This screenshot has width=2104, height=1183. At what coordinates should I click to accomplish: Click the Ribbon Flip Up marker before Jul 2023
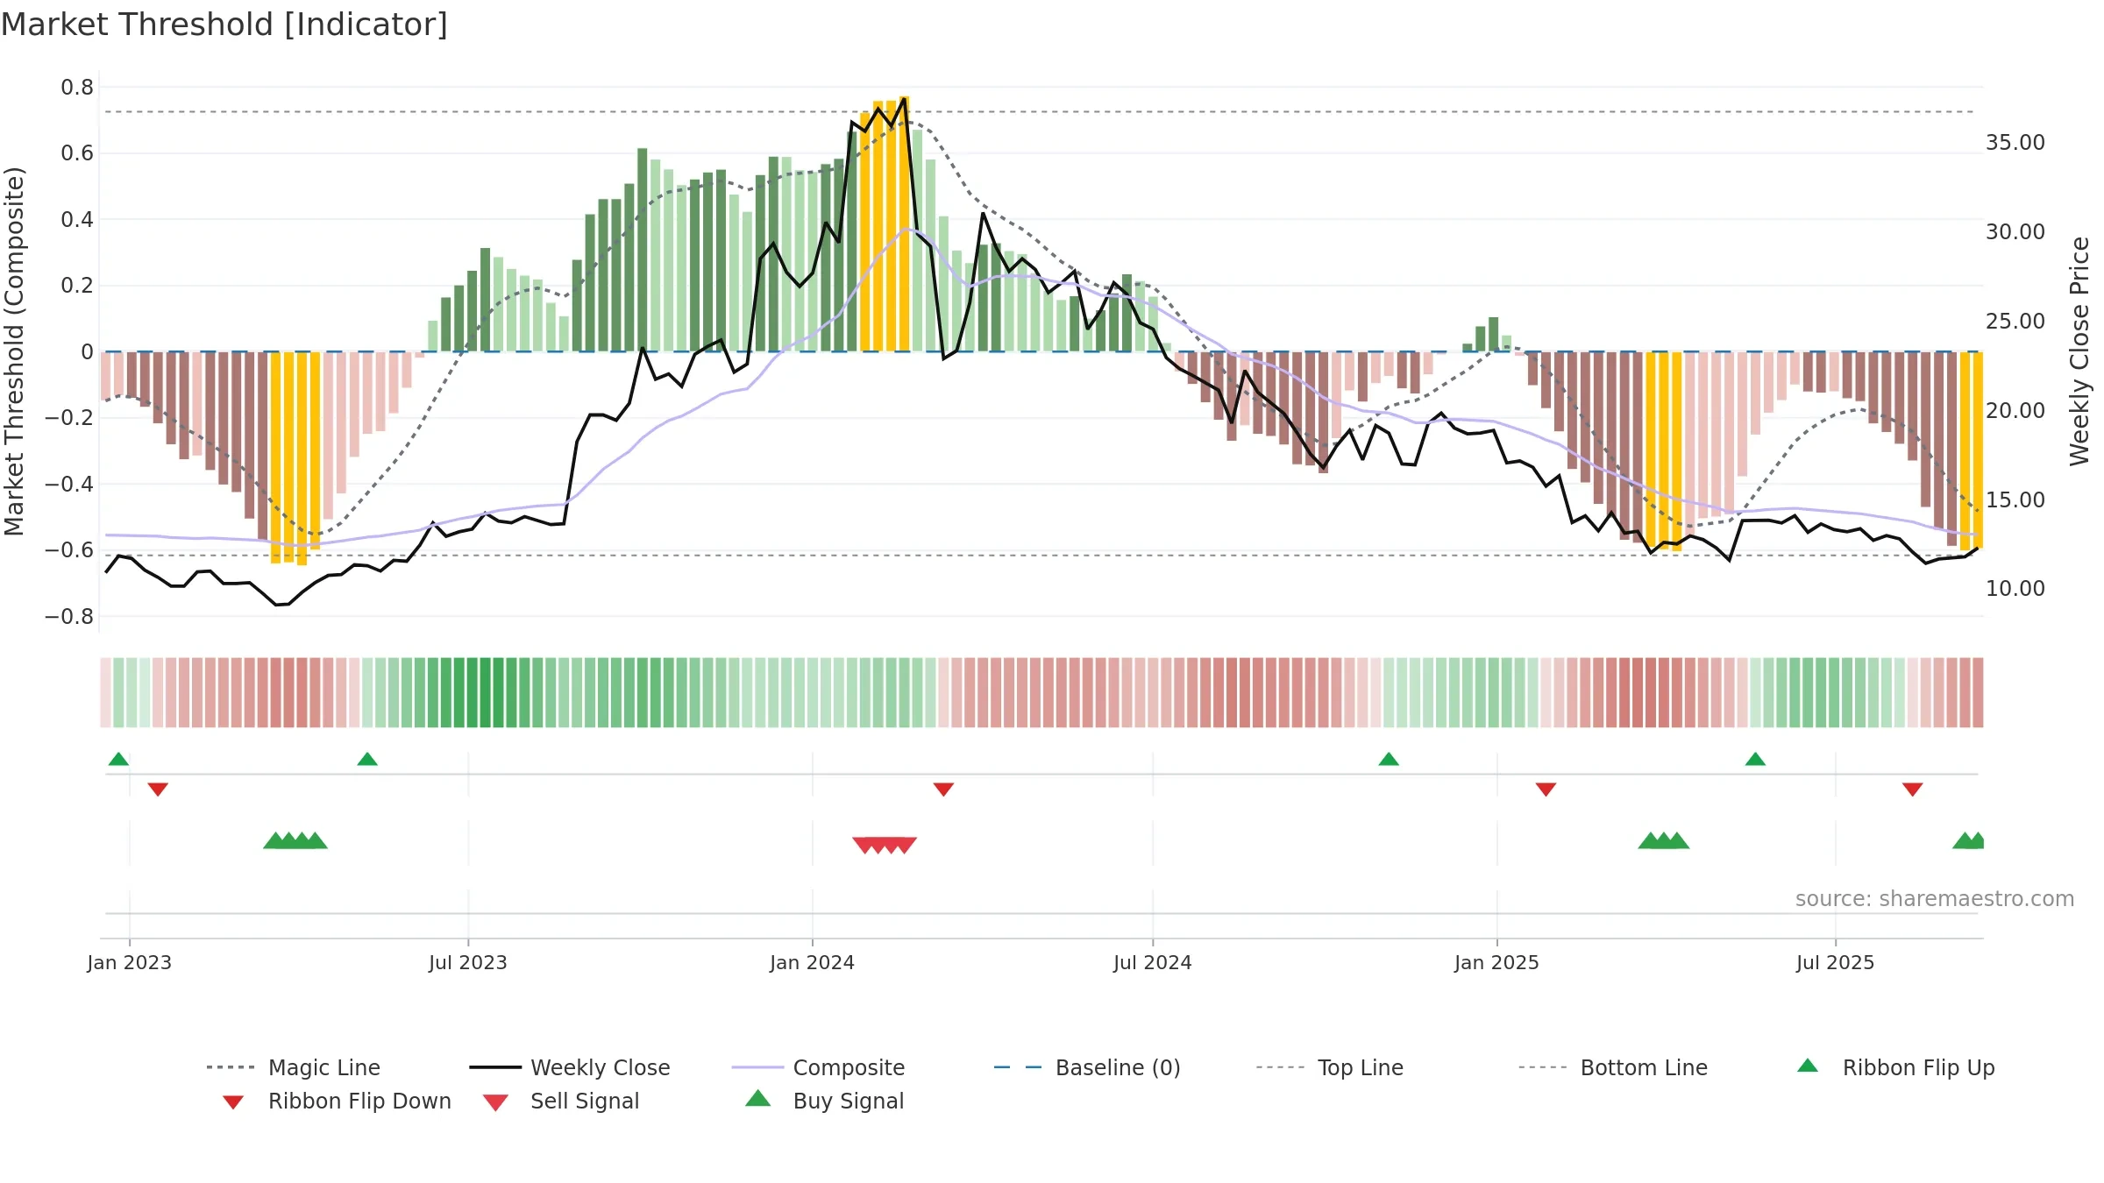[x=367, y=759]
